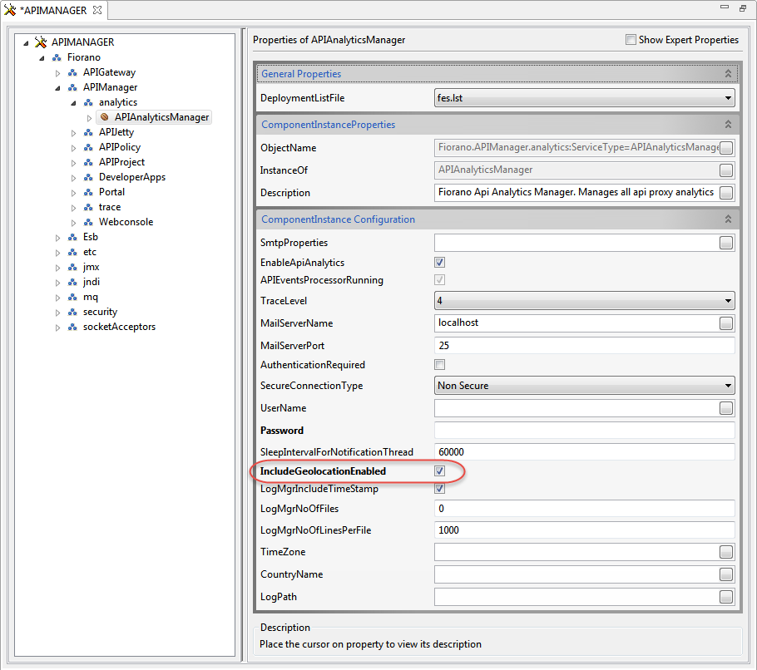Expand the APIAnalyticsManager tree arrow
This screenshot has height=670, width=757.
pyautogui.click(x=89, y=118)
